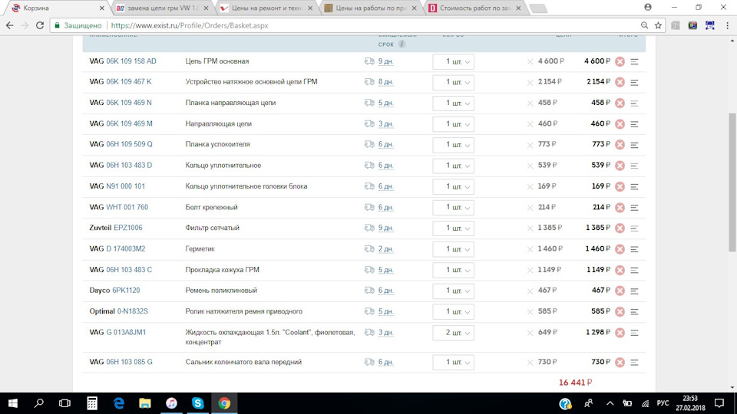
Task: Open 2 шт. dropdown for Жидкость охлаждающая
Action: click(x=453, y=333)
